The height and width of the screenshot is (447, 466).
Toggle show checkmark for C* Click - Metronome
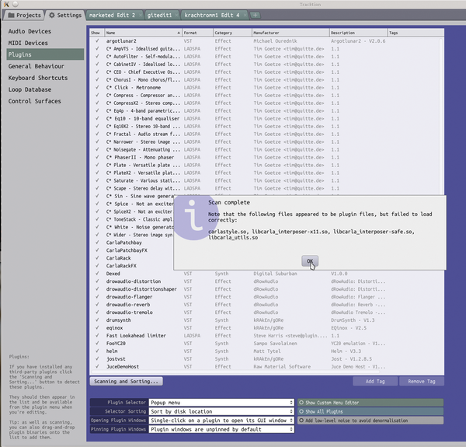[97, 87]
